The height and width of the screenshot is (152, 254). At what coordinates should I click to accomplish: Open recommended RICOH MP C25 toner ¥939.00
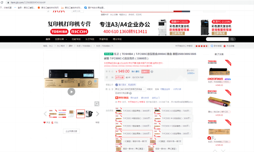click(219, 103)
